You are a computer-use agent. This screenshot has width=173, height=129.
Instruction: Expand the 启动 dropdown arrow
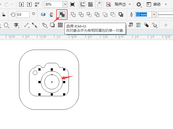pyautogui.click(x=166, y=4)
